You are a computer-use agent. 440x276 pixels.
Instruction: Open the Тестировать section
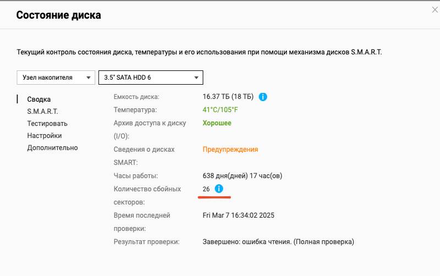(x=47, y=123)
